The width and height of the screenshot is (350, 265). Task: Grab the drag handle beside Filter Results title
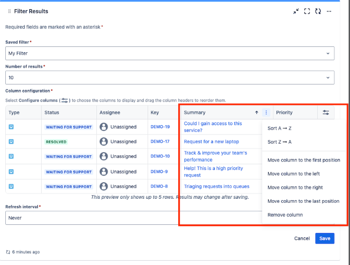pyautogui.click(x=9, y=12)
